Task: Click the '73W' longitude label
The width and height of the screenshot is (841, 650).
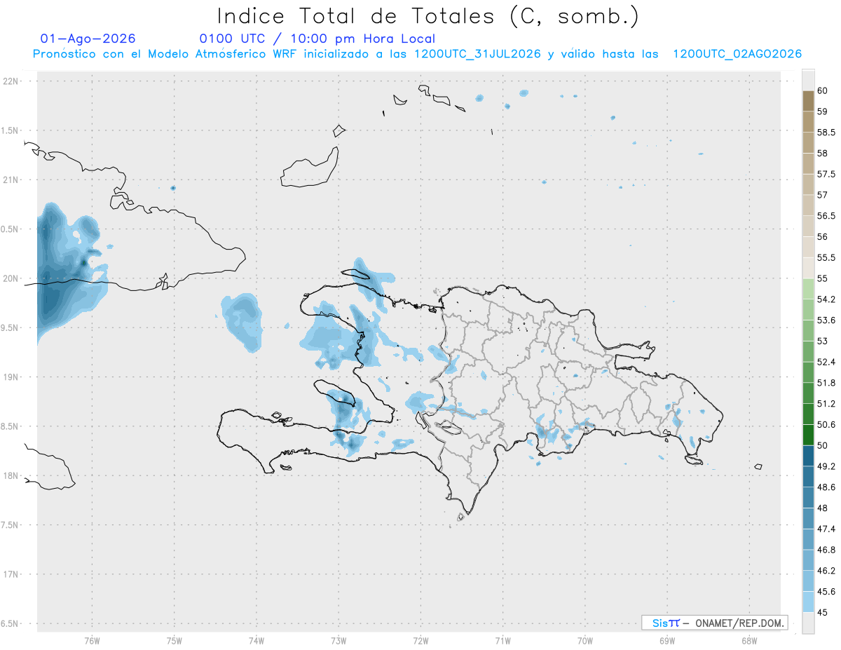Action: [x=339, y=641]
